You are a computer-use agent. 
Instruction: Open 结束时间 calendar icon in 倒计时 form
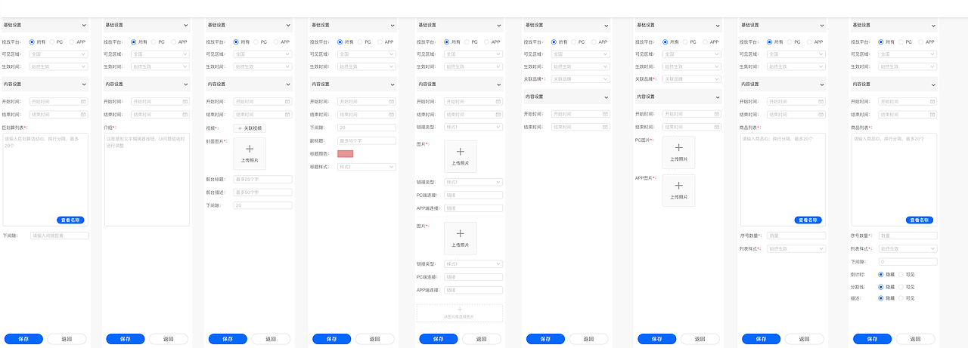tap(933, 115)
